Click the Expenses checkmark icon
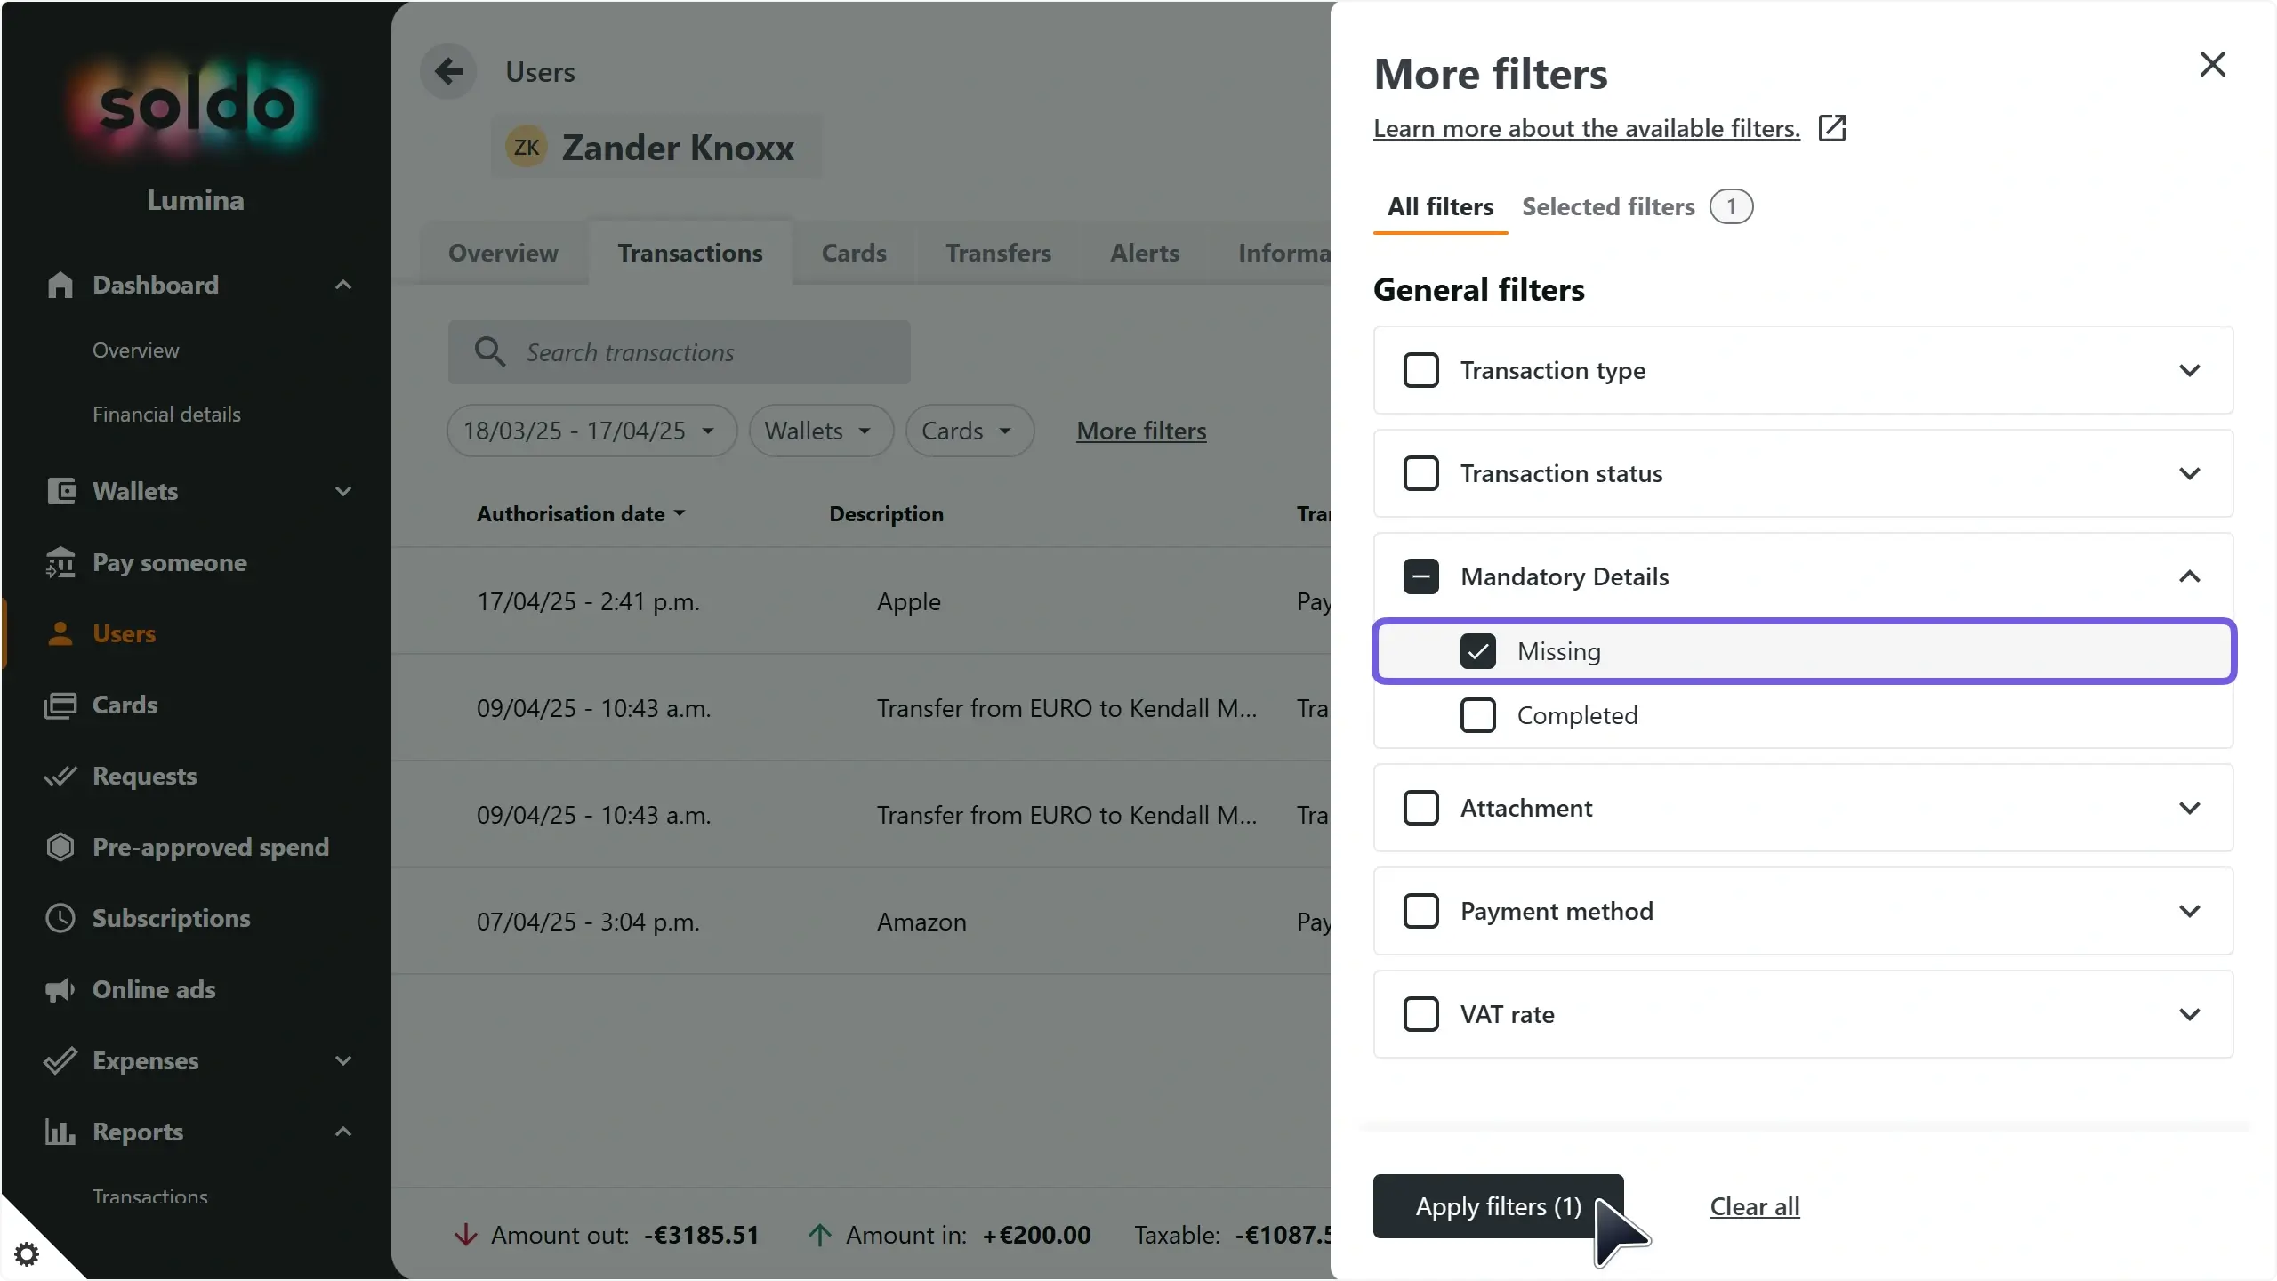Screen dimensions: 2277x1281 click(60, 1060)
